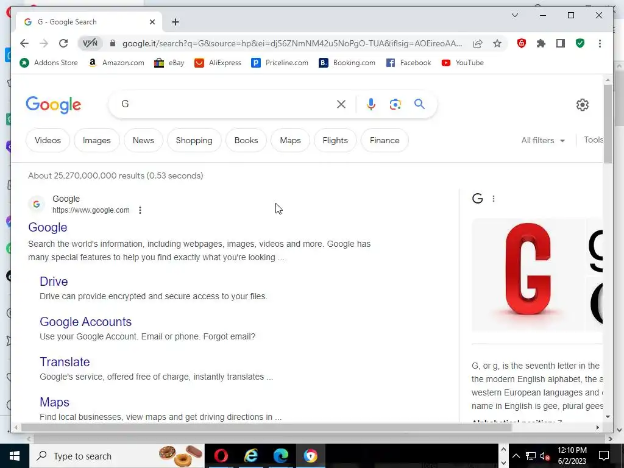624x468 pixels.
Task: Filter results by Videos
Action: pos(48,140)
